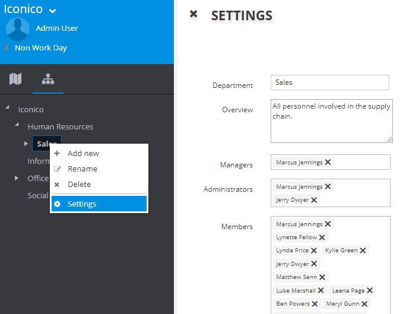Expand the Sales department node

[x=26, y=144]
